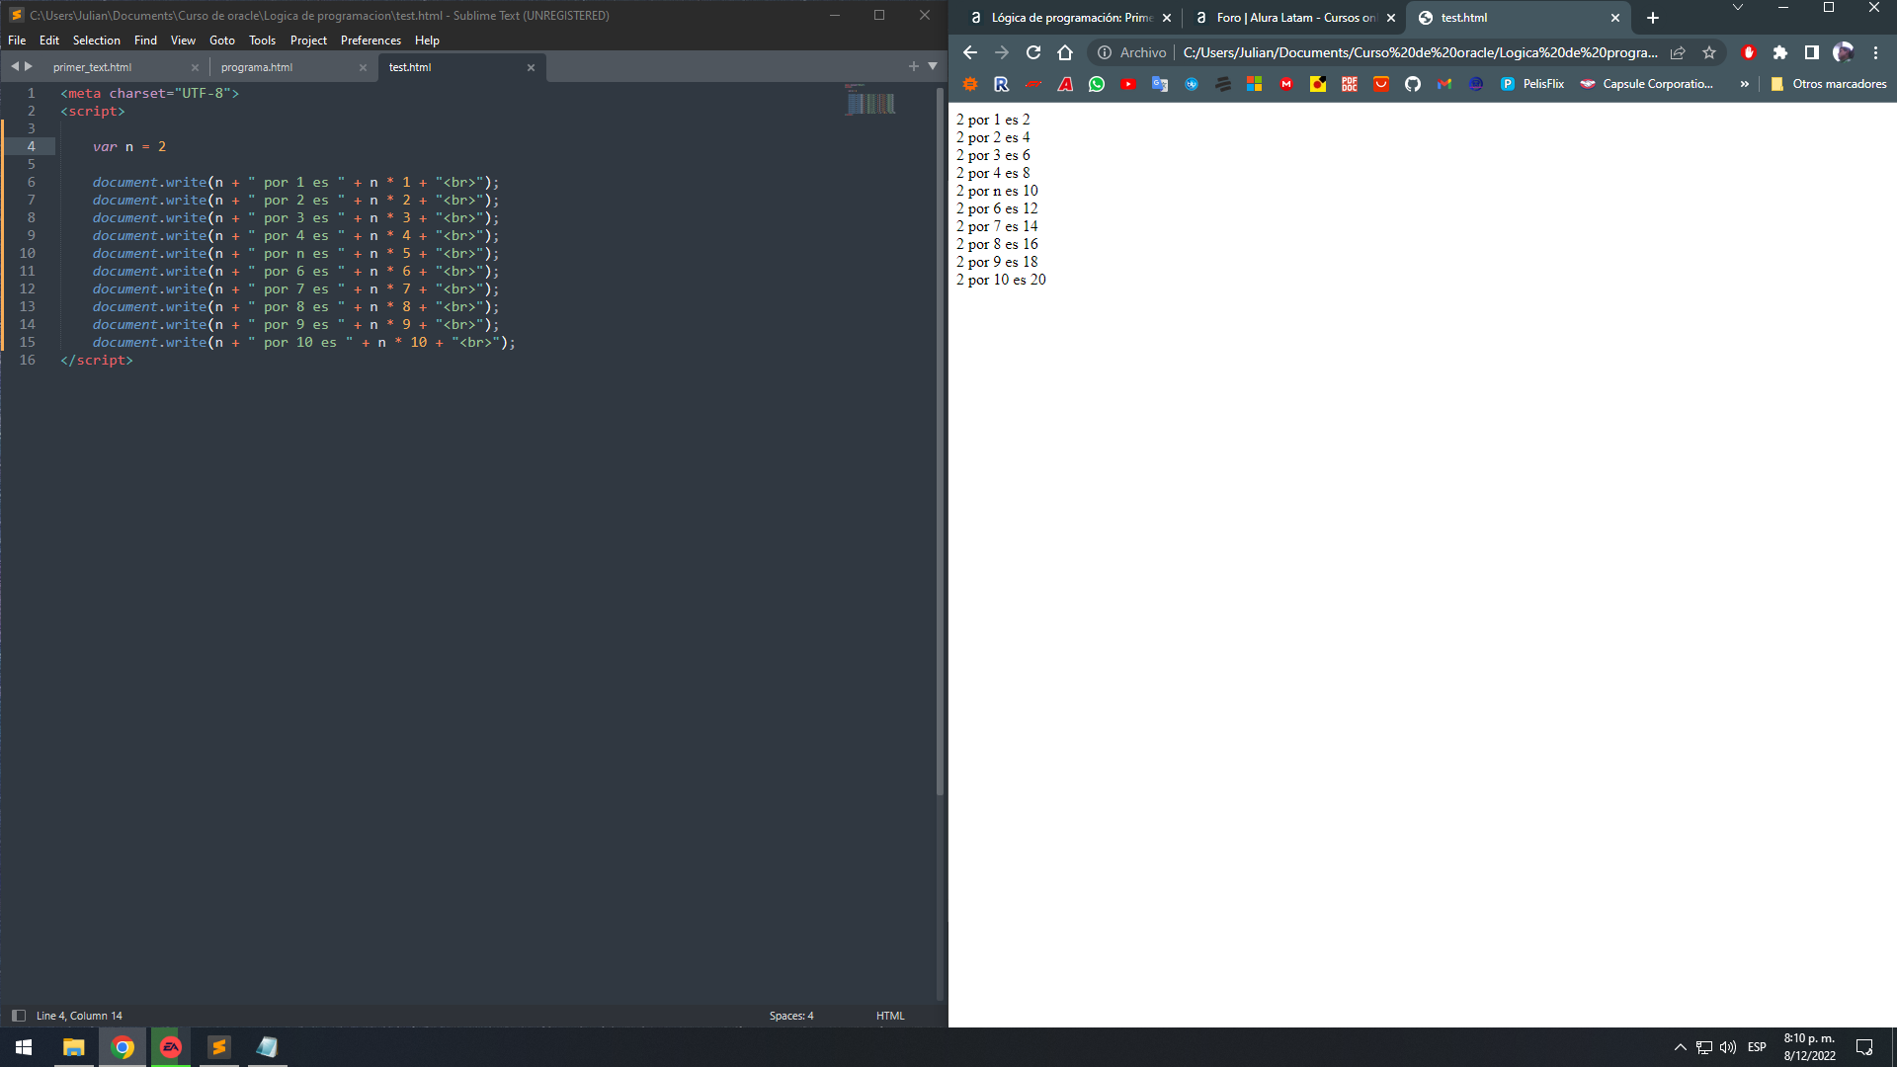Open EA app from taskbar
Image resolution: width=1897 pixels, height=1067 pixels.
pyautogui.click(x=171, y=1047)
